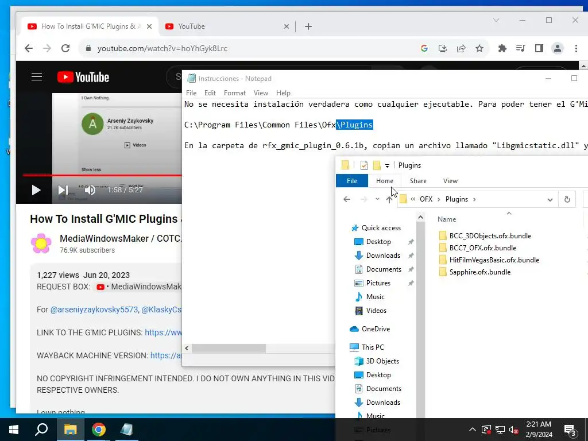Select BCC_3DObjects.ofx.bundle folder
The image size is (588, 441).
pos(490,236)
